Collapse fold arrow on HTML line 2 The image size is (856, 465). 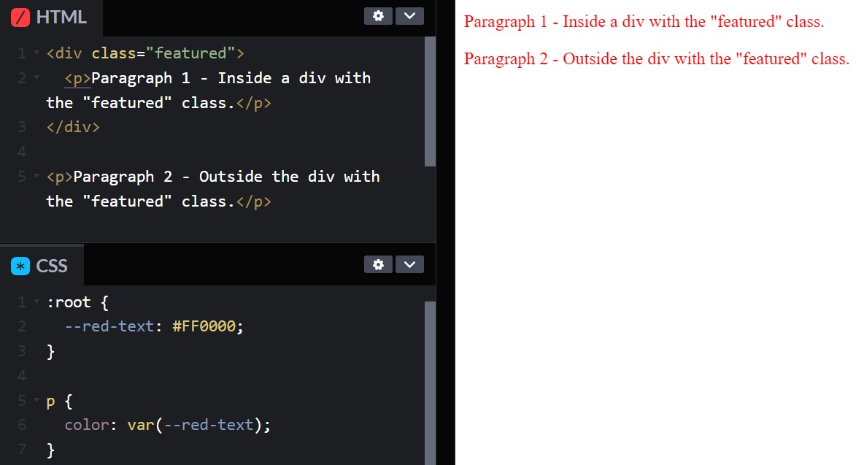(36, 77)
